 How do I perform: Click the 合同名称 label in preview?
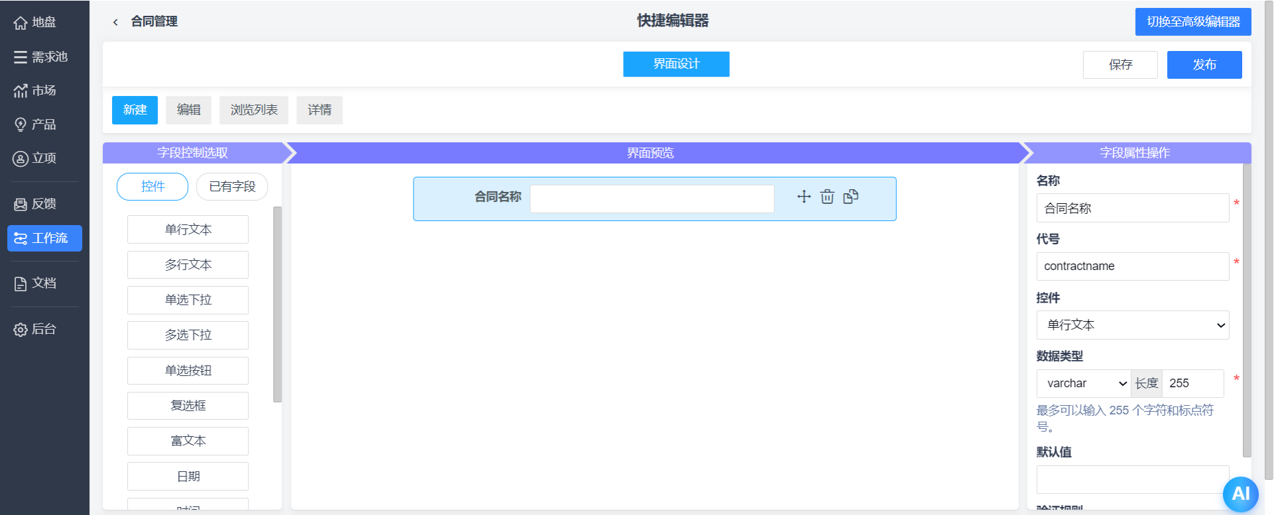click(498, 197)
